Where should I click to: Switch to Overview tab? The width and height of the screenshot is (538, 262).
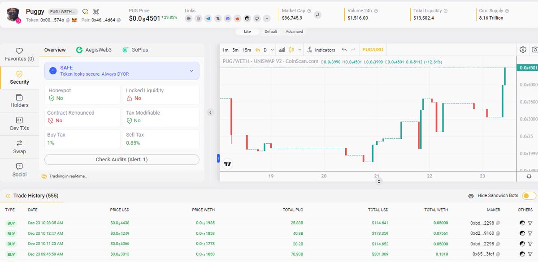click(55, 50)
